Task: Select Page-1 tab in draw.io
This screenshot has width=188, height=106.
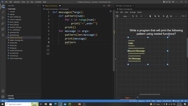Action: [128, 97]
